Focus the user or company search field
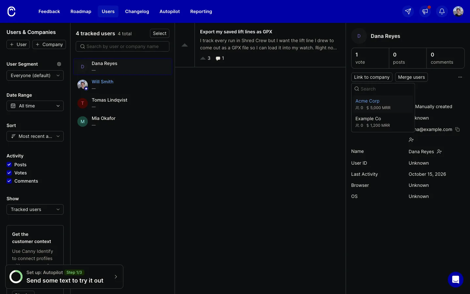 pyautogui.click(x=122, y=46)
